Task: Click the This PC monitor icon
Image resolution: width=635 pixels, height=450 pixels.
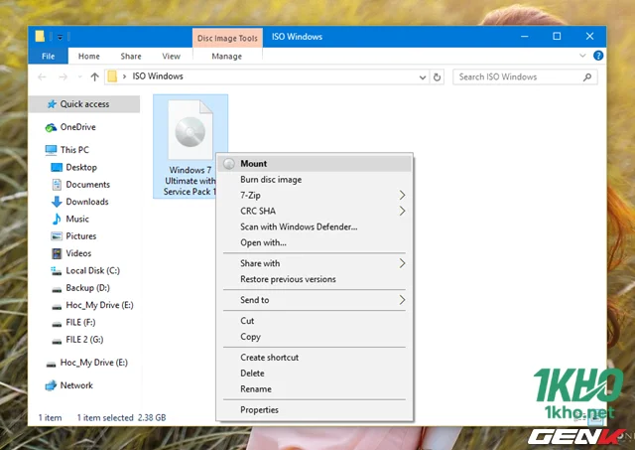Action: (51, 150)
